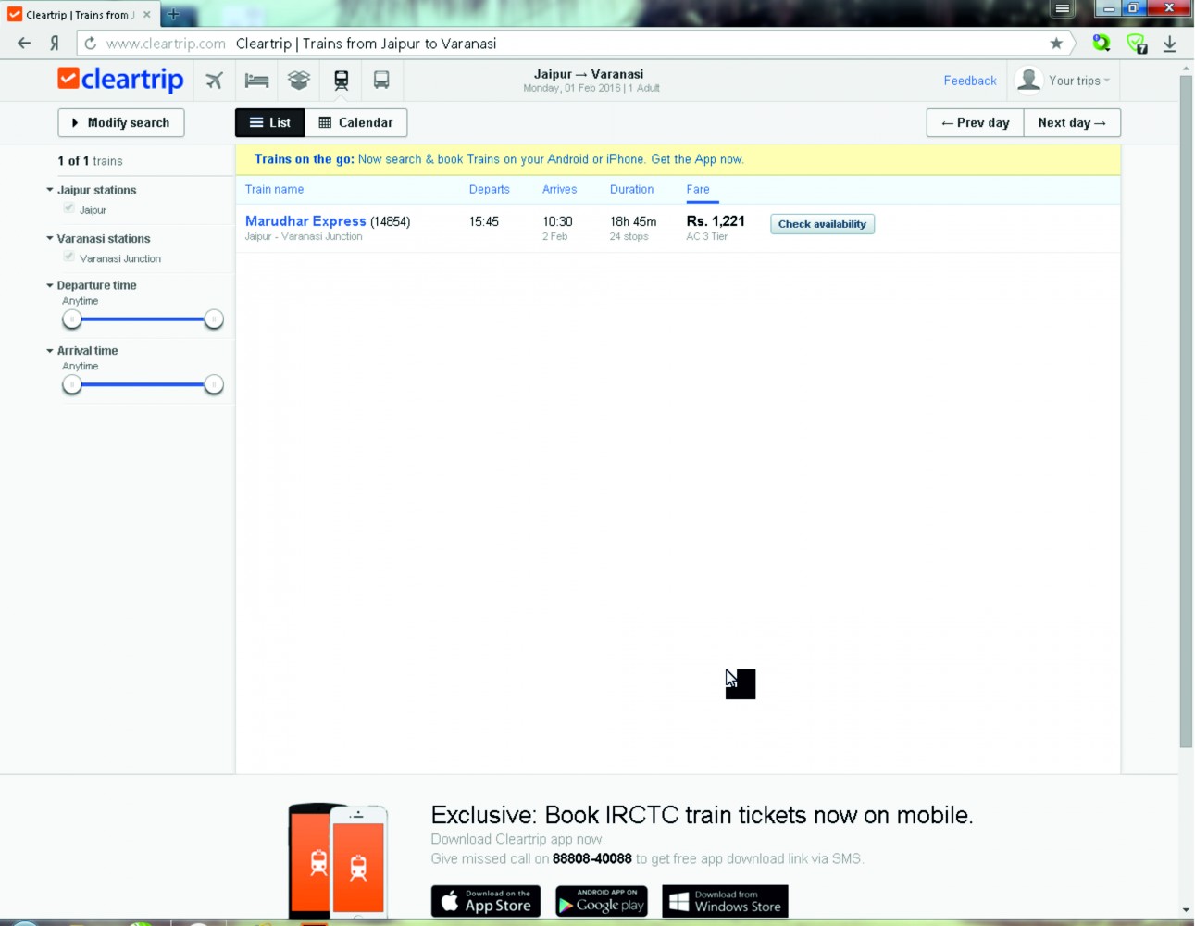The width and height of the screenshot is (1195, 926).
Task: Open the Buses icon in navbar
Action: [x=381, y=81]
